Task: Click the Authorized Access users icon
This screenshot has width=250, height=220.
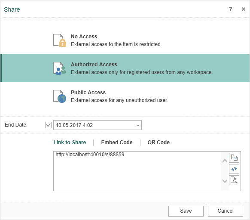Action: 60,68
